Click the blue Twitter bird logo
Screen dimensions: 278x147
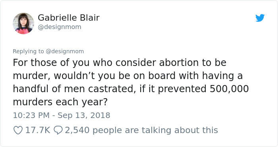260,18
